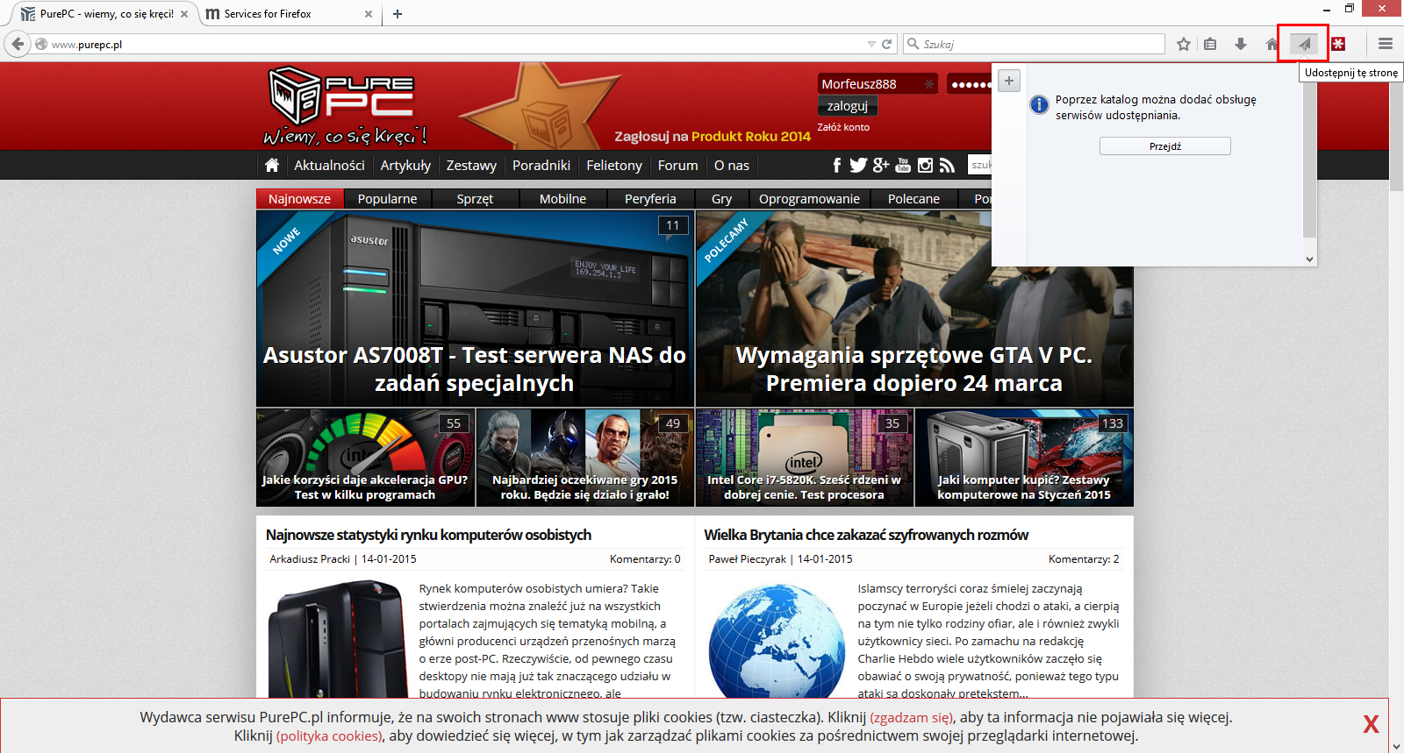Click the Szukaj search field
This screenshot has width=1404, height=753.
coord(1040,44)
